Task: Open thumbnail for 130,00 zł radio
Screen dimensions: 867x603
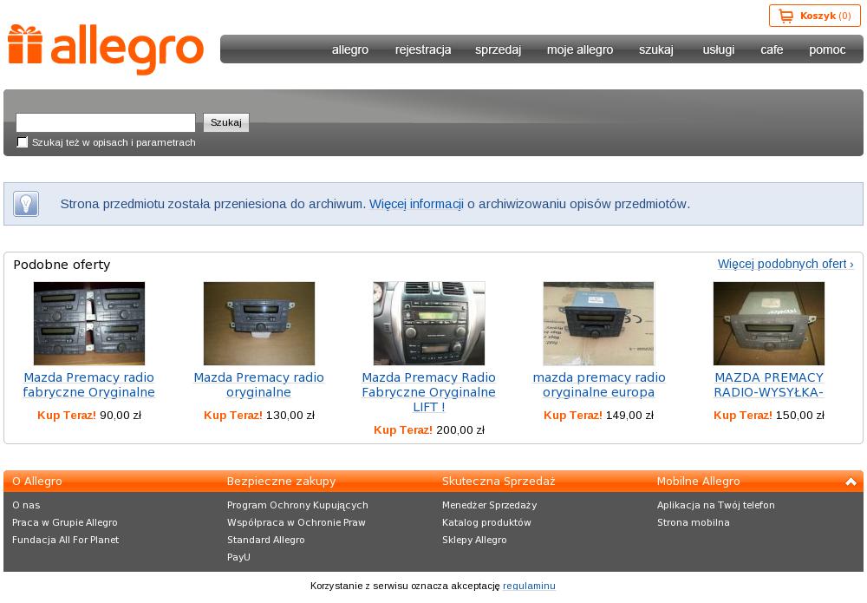Action: tap(258, 323)
